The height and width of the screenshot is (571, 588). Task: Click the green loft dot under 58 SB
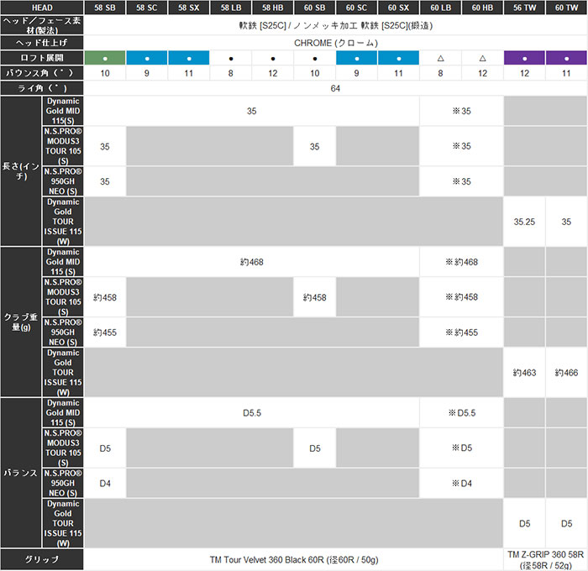105,58
